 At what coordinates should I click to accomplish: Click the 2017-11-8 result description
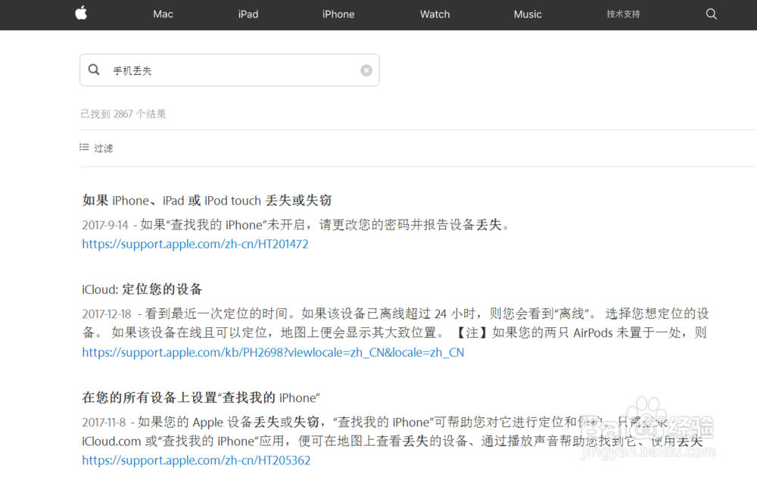392,432
